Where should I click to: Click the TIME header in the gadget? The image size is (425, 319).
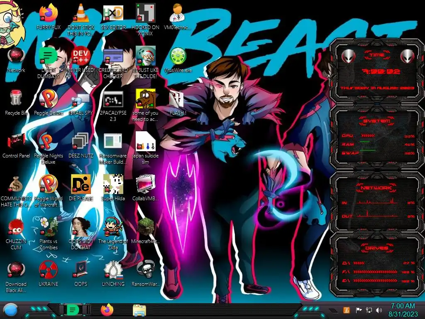(377, 55)
